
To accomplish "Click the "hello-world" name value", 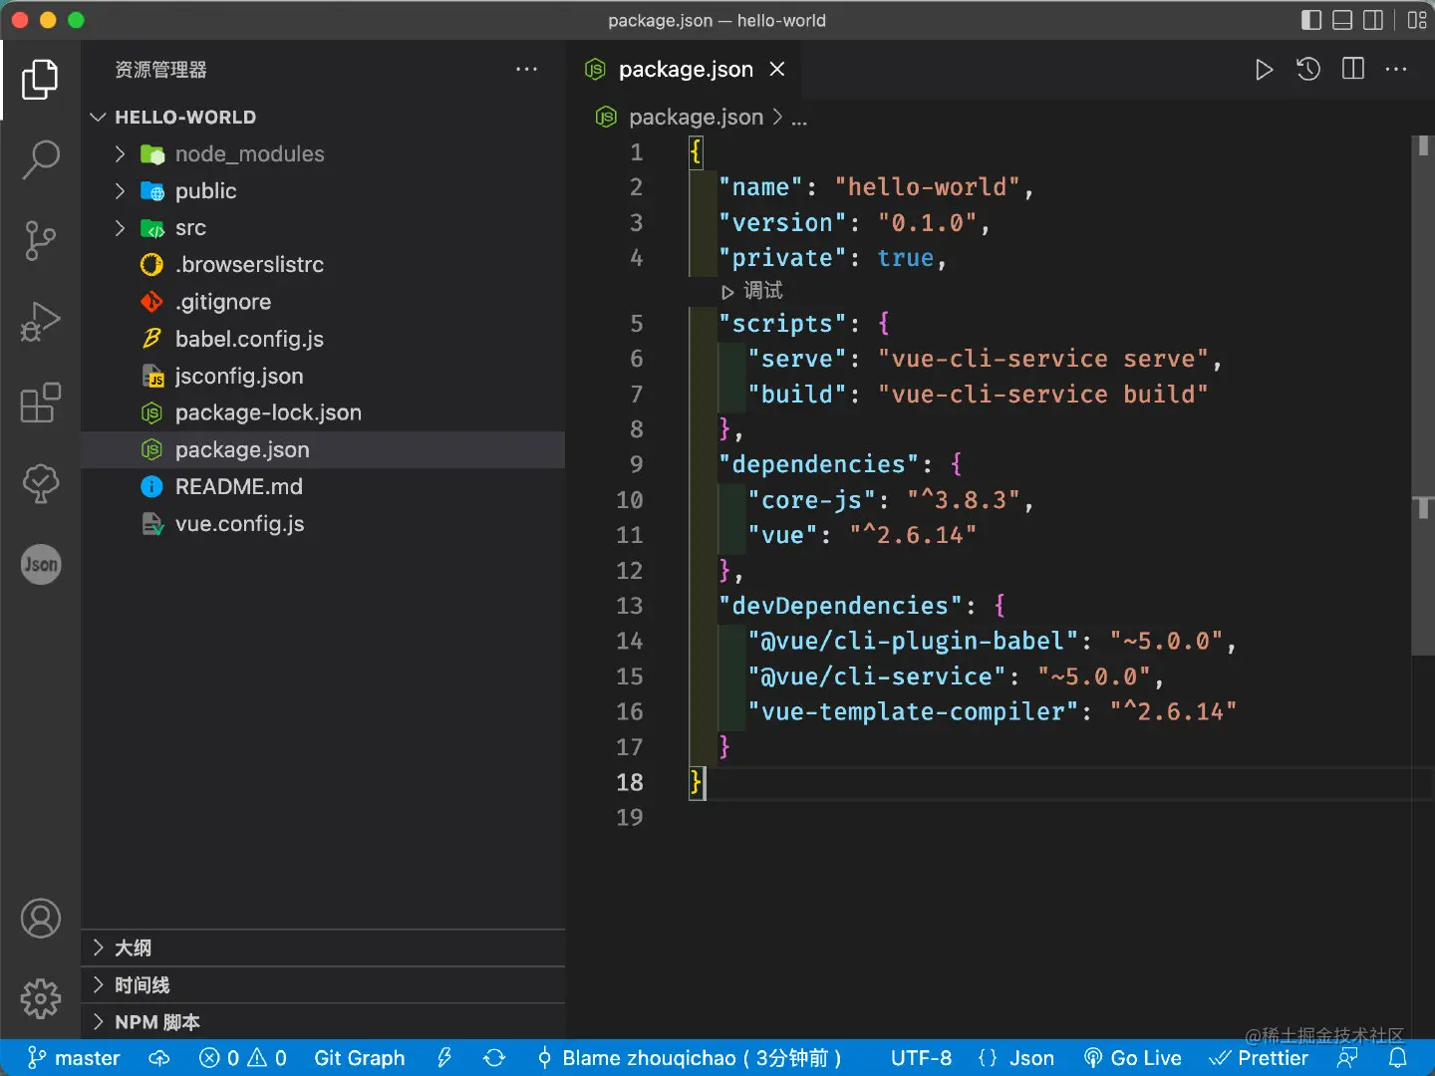I will click(x=927, y=187).
